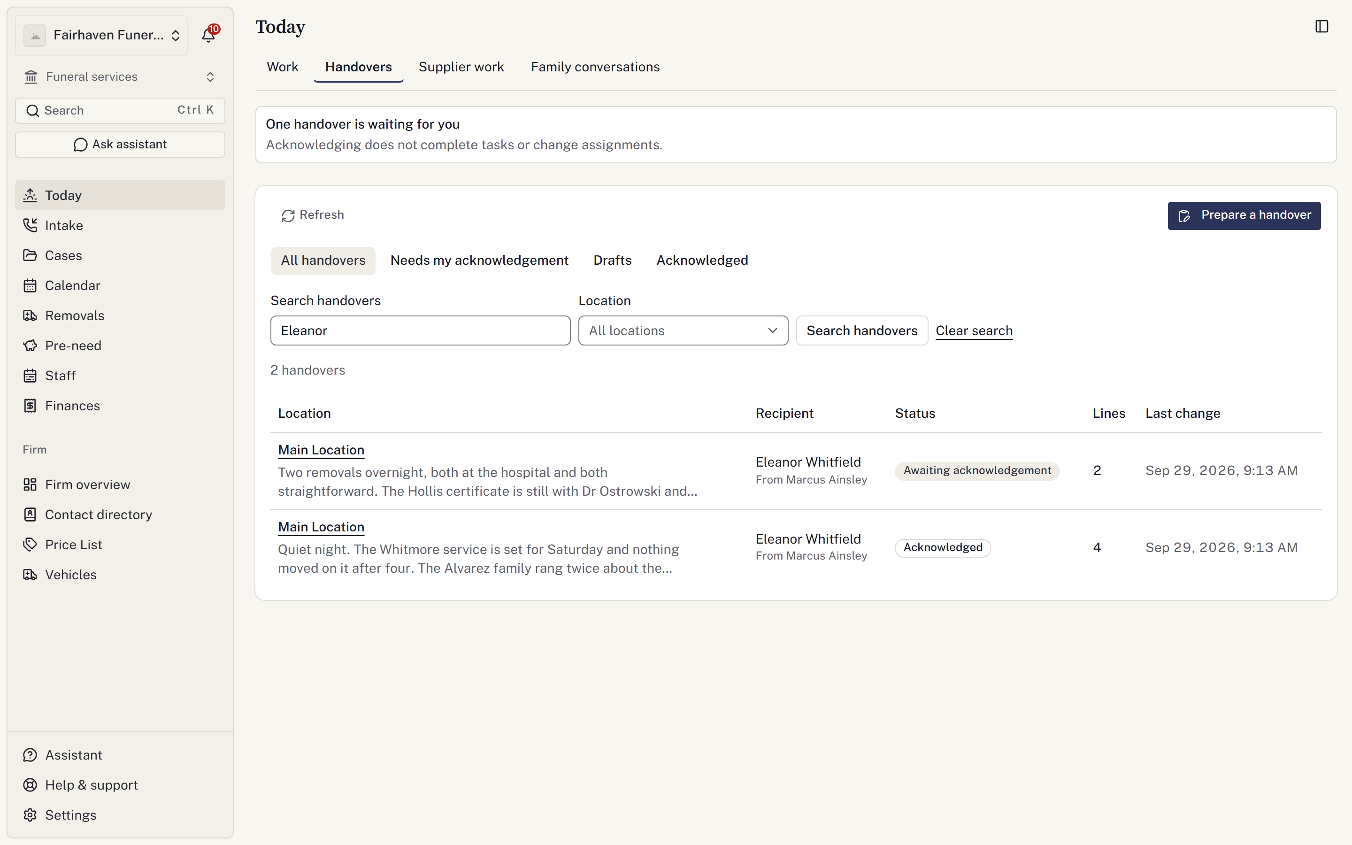This screenshot has height=845, width=1352.
Task: Switch to the Work tab
Action: (283, 67)
